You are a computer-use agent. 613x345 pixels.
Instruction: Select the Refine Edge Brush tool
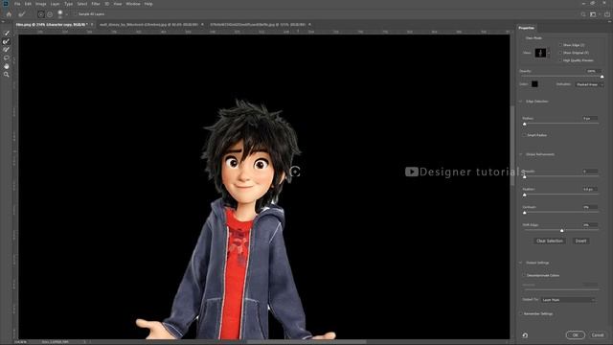pos(7,41)
